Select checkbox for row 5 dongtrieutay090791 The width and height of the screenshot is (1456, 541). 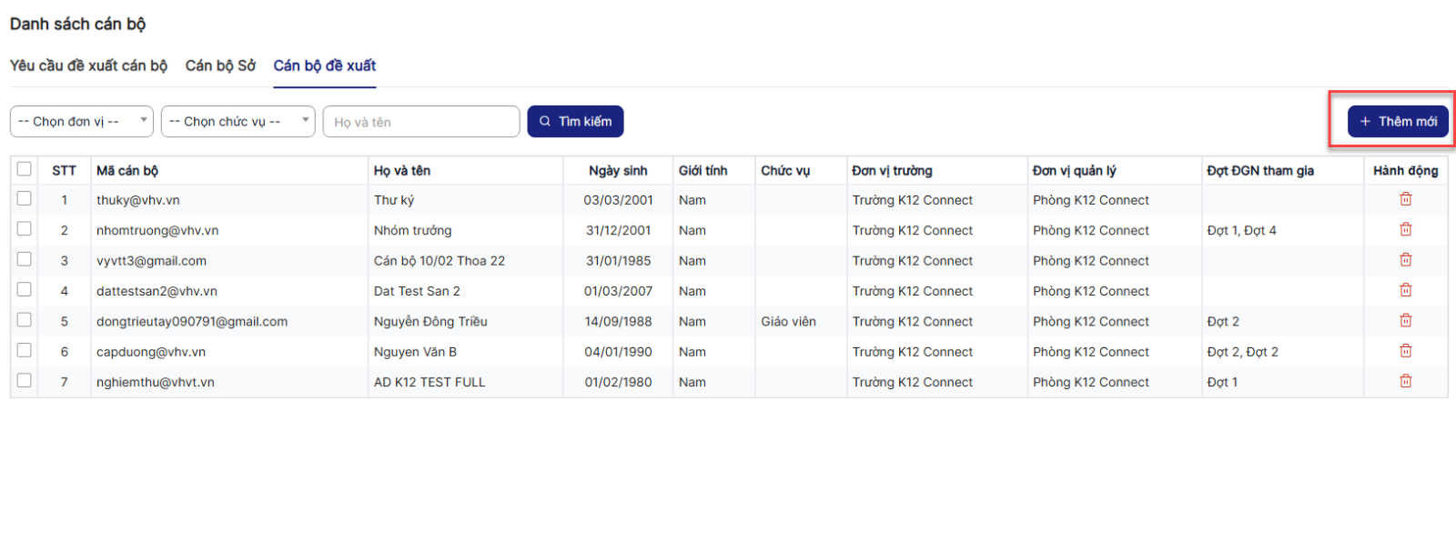tap(25, 320)
